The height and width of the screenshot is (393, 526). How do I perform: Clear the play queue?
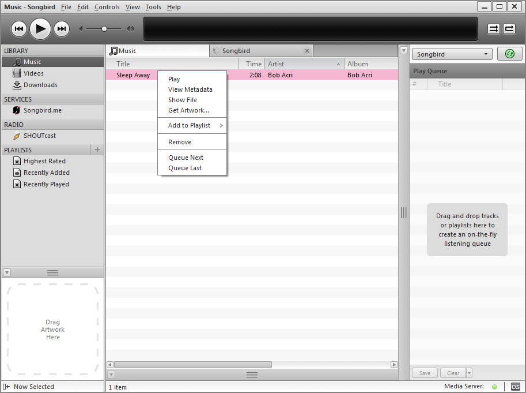pyautogui.click(x=453, y=373)
